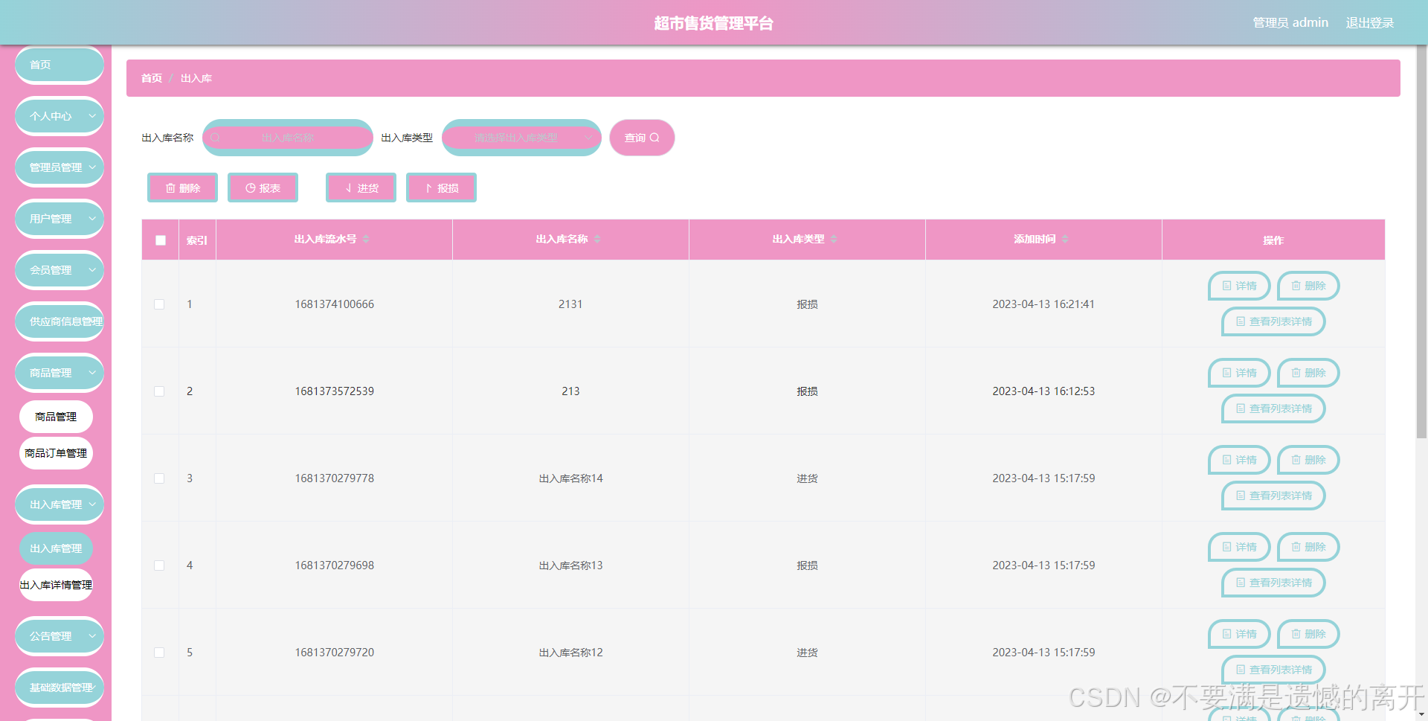View 查看列表详情 for row 出入库名称14
The image size is (1428, 721).
1273,496
